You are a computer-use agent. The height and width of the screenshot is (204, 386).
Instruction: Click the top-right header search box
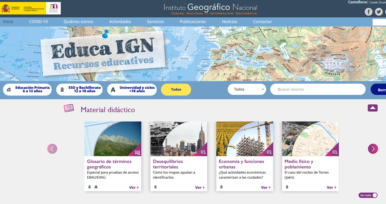(379, 22)
